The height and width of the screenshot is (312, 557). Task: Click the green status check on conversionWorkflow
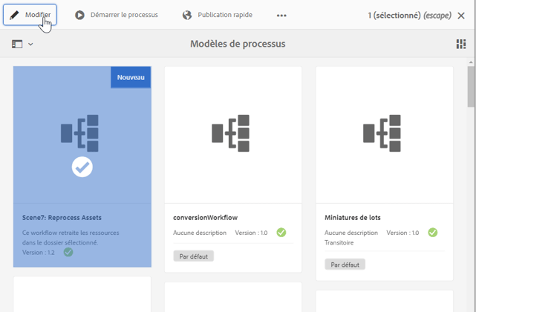pos(281,233)
